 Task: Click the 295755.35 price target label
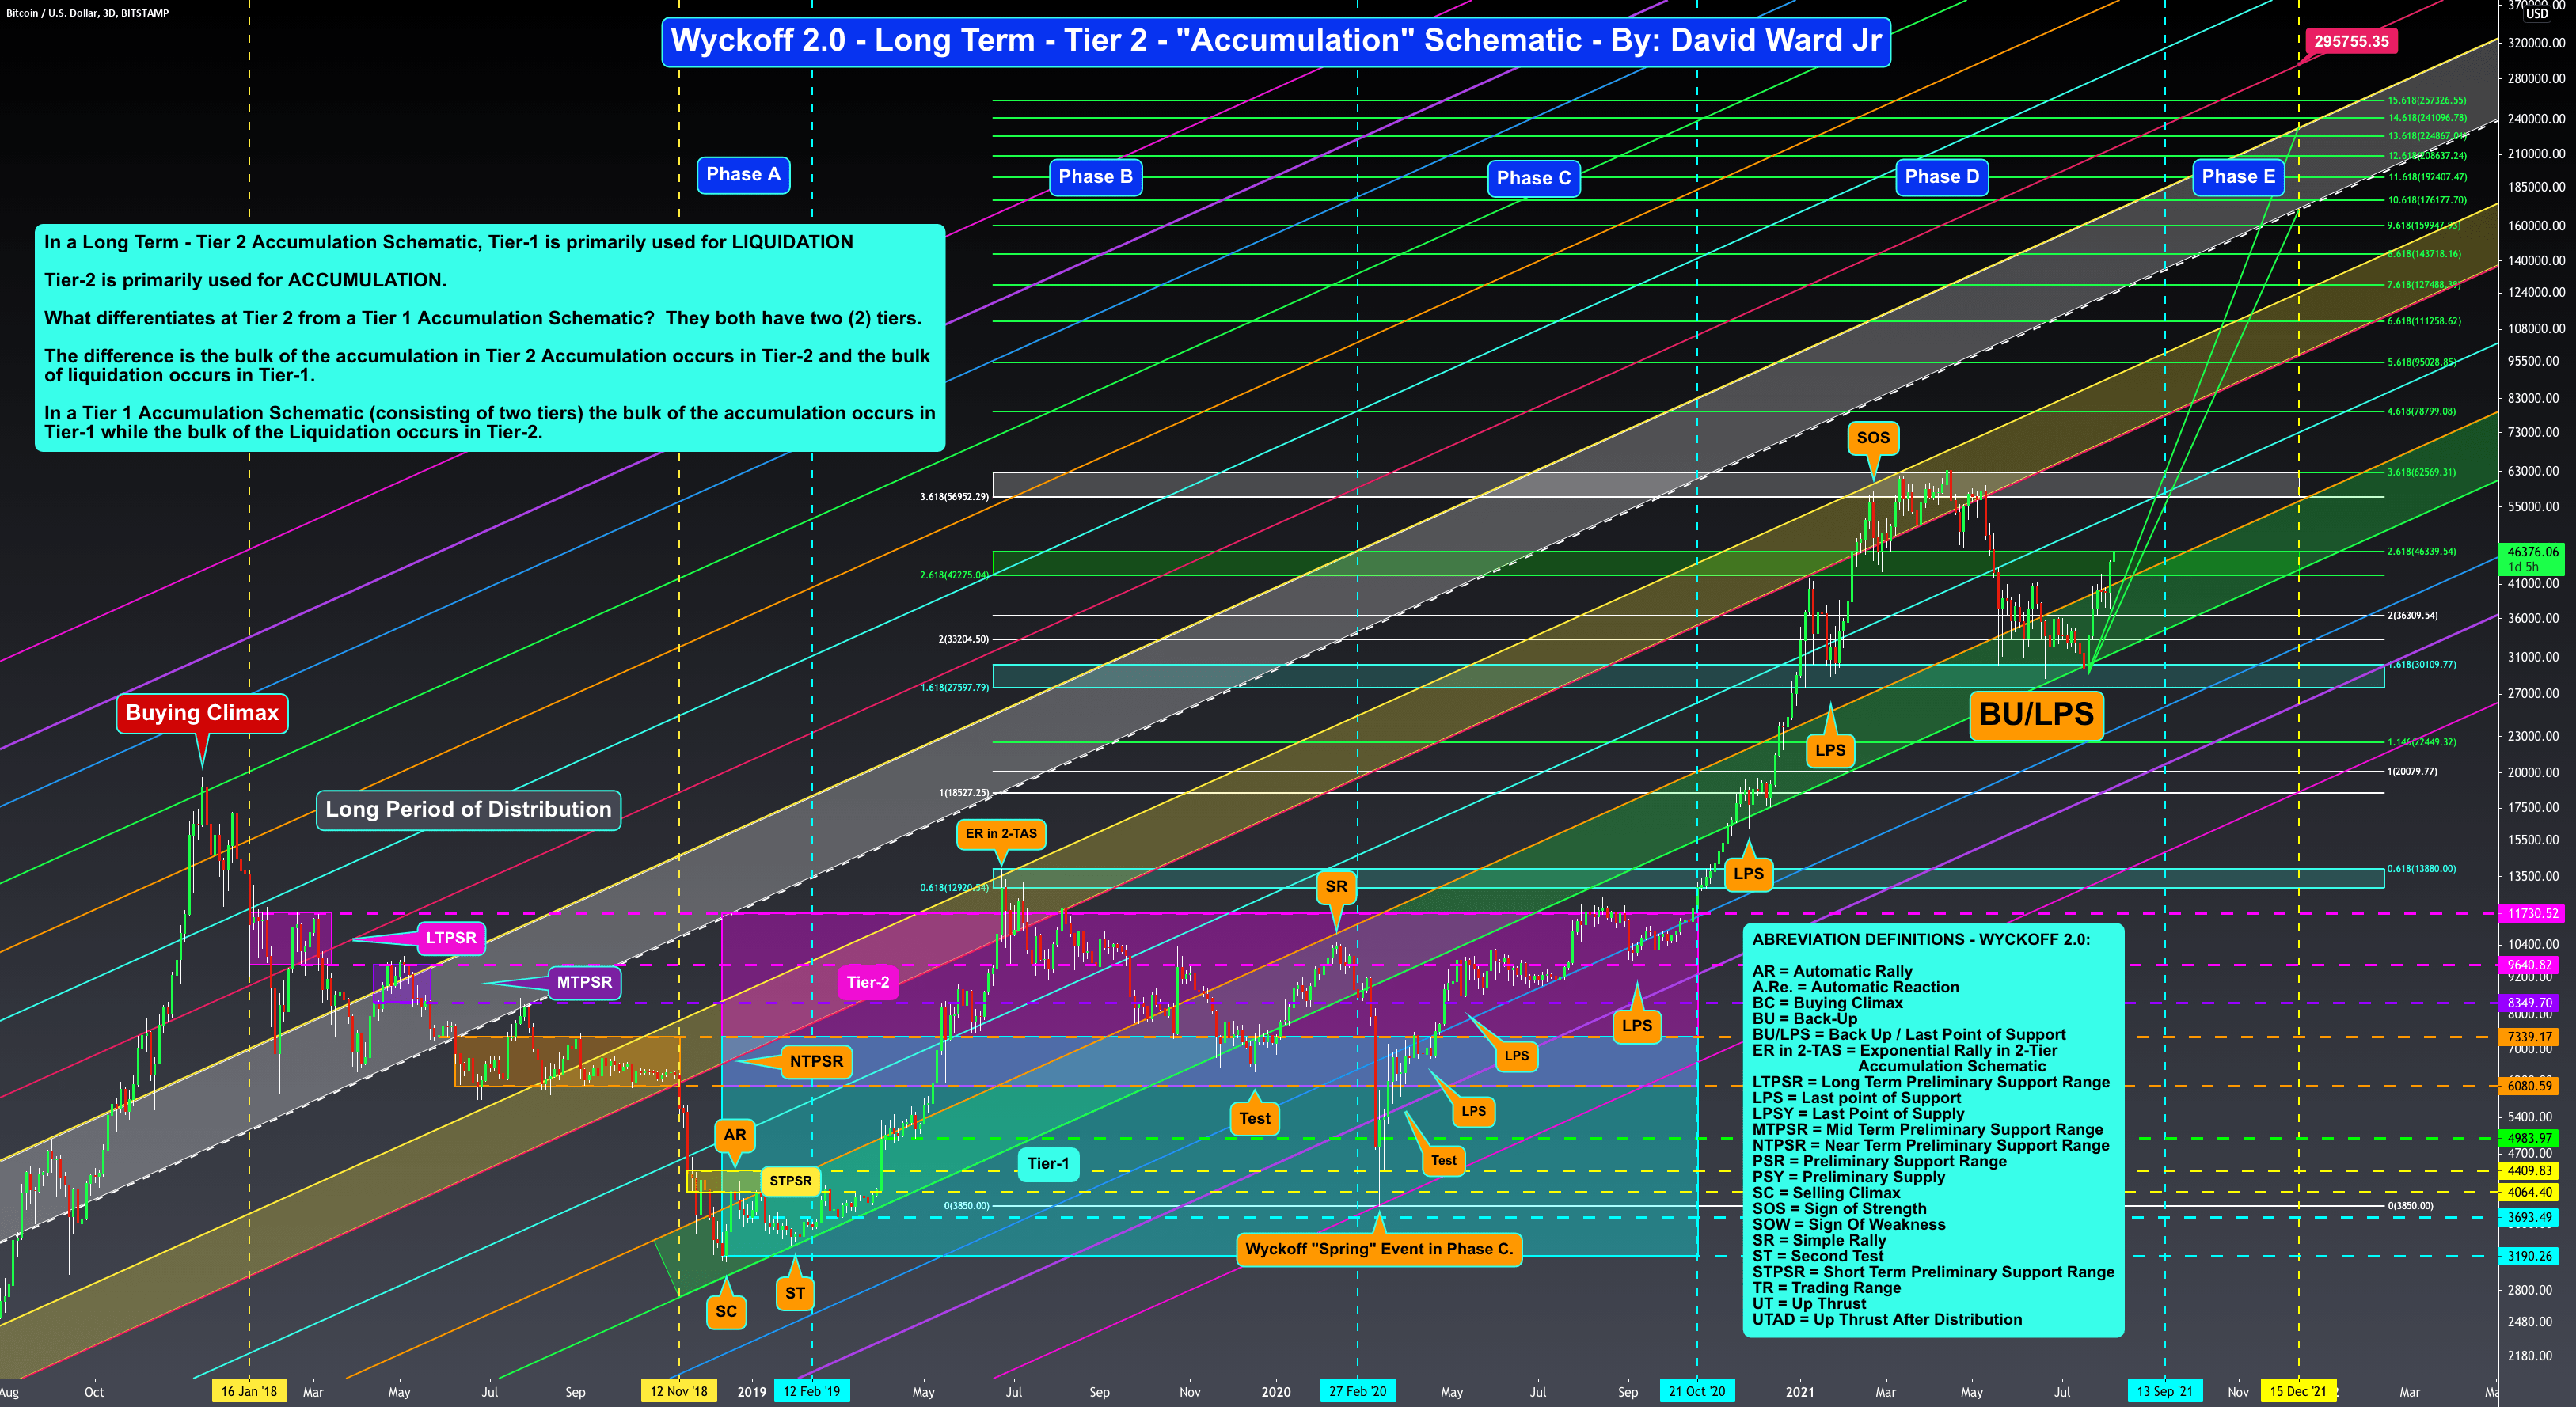click(x=2351, y=41)
